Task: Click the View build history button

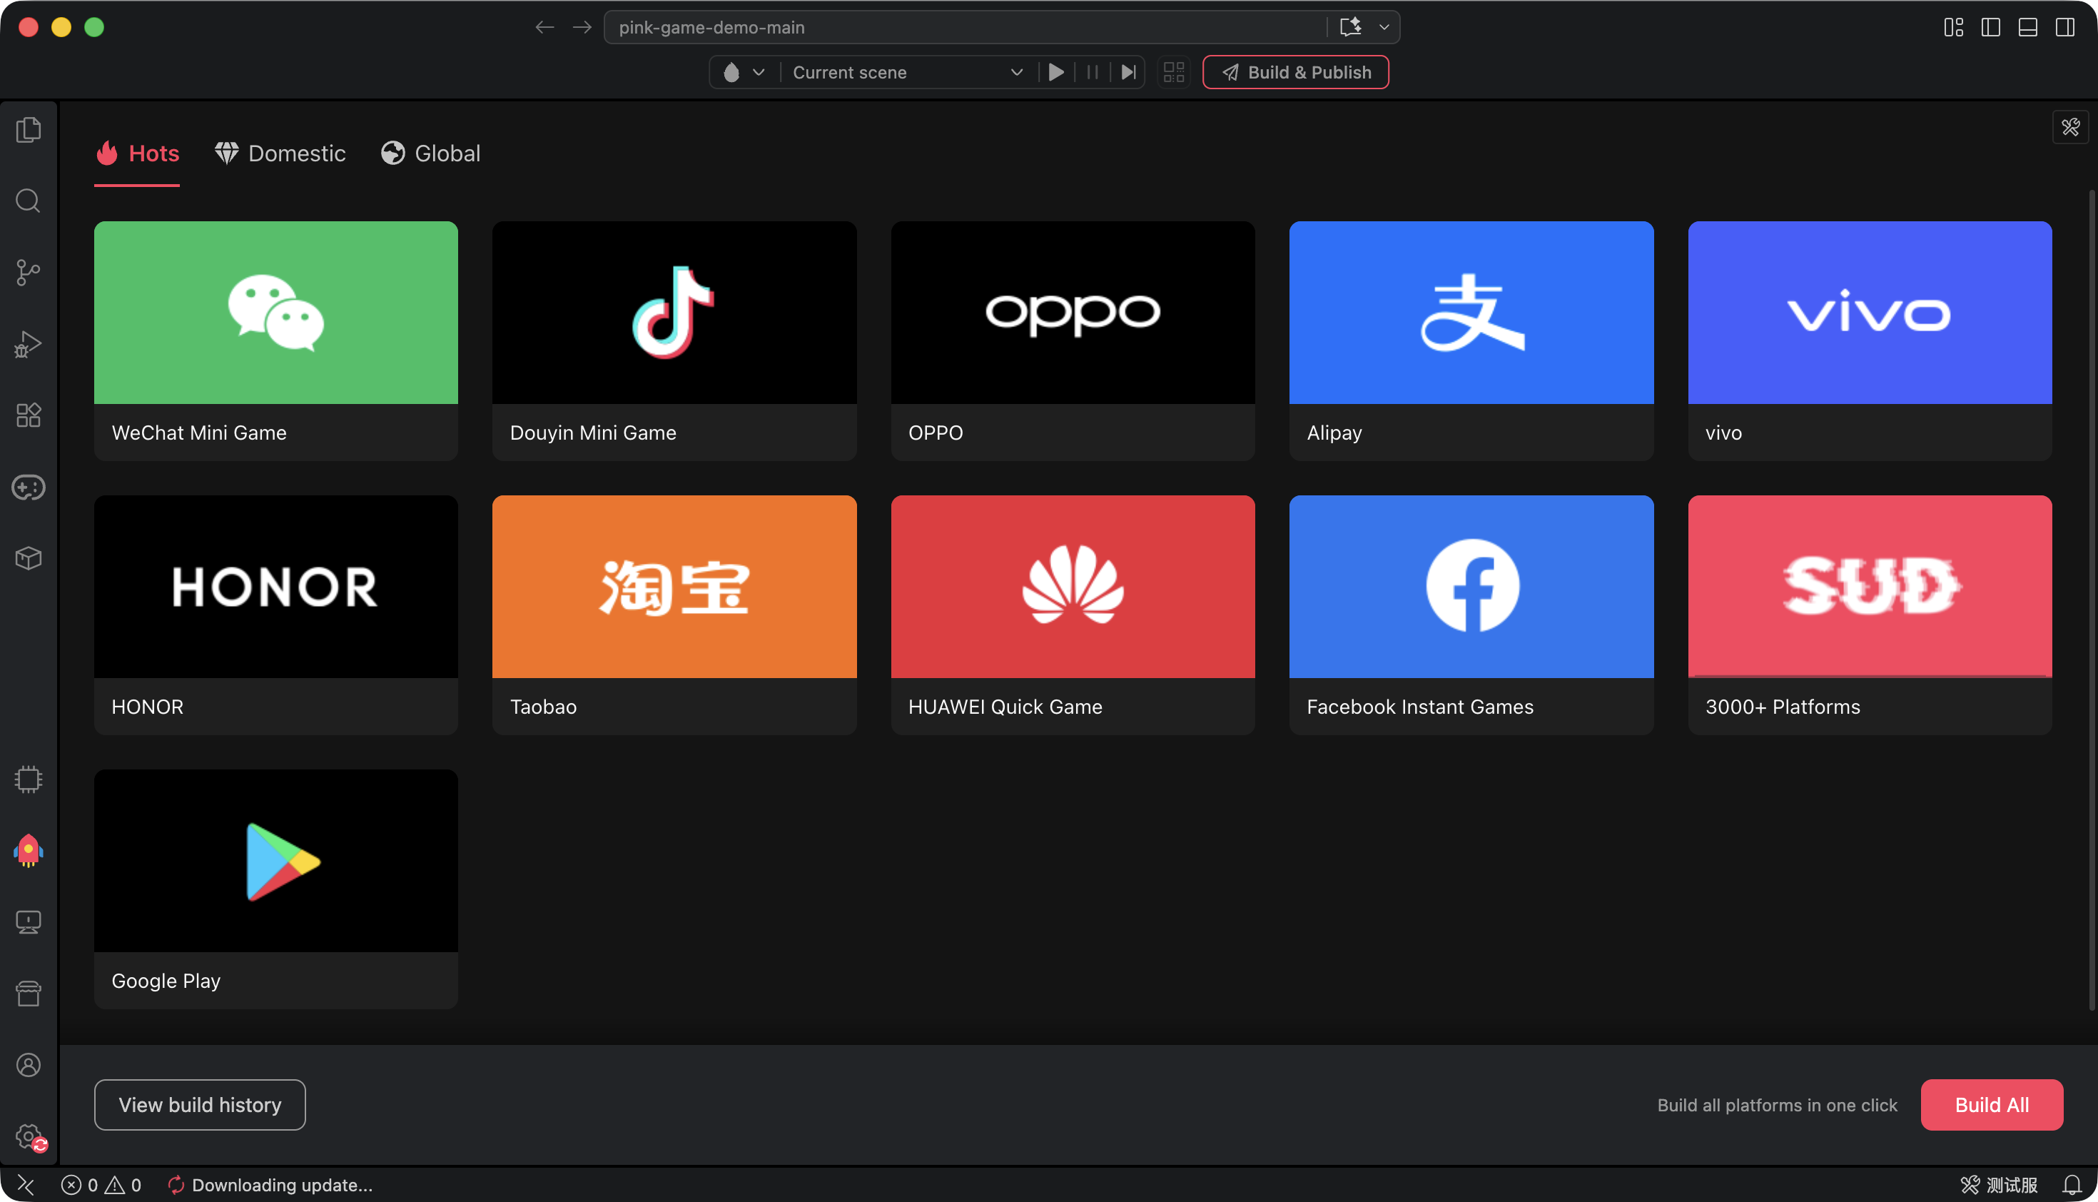Action: pyautogui.click(x=200, y=1105)
